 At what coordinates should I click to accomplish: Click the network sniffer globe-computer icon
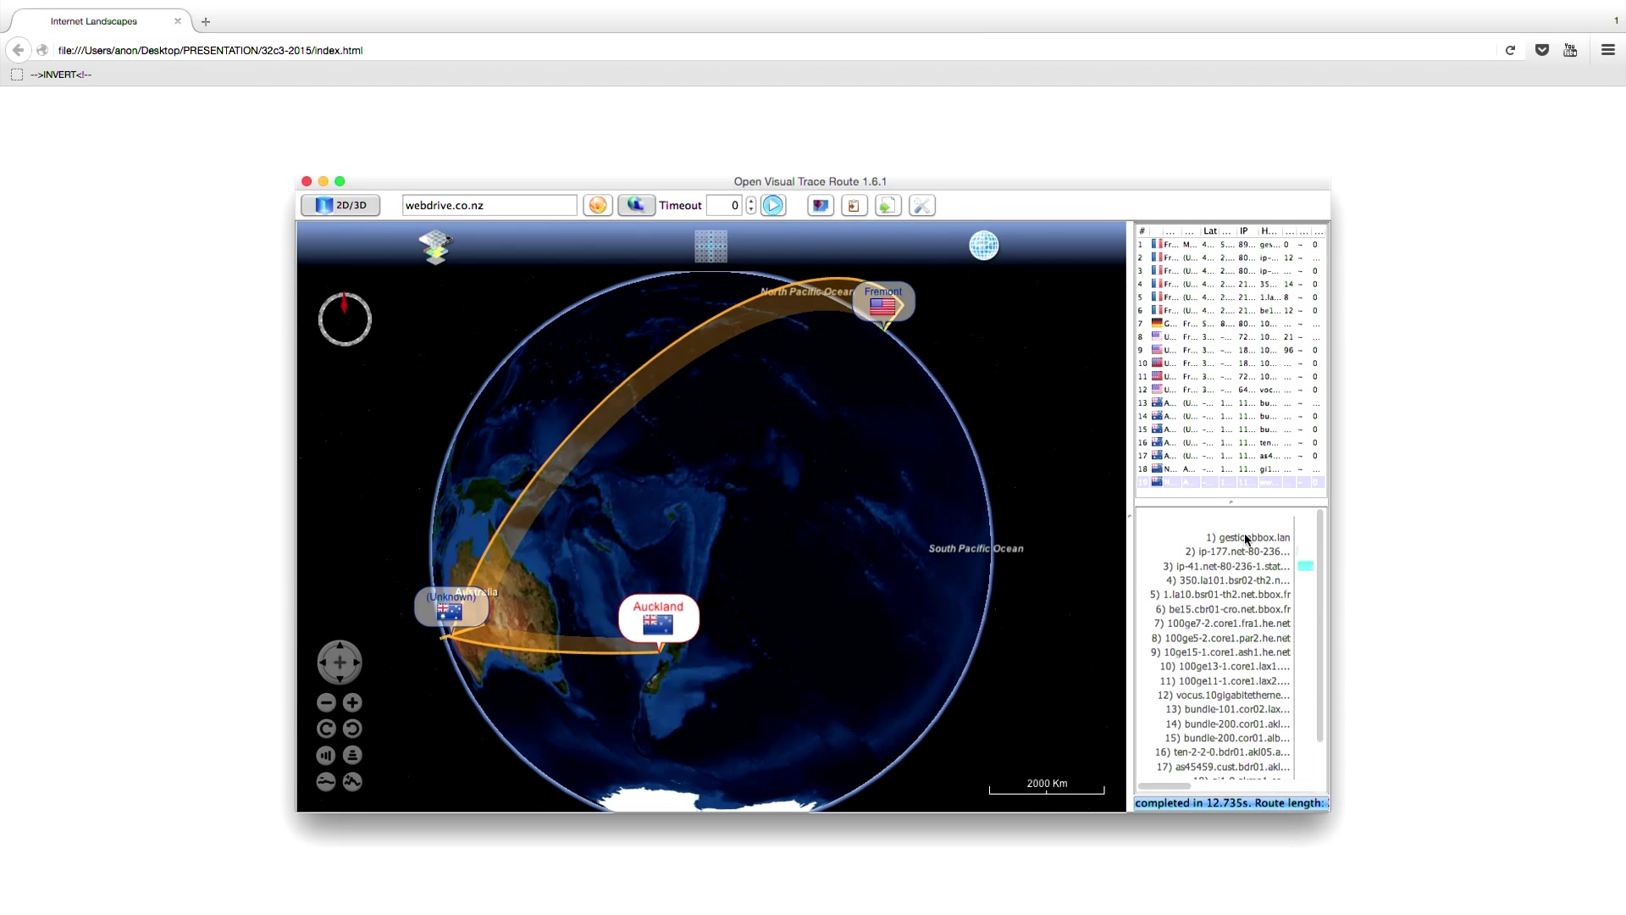636,205
